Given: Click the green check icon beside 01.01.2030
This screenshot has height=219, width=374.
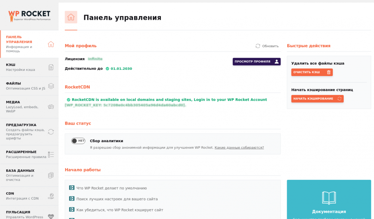Looking at the screenshot, I should pos(107,68).
